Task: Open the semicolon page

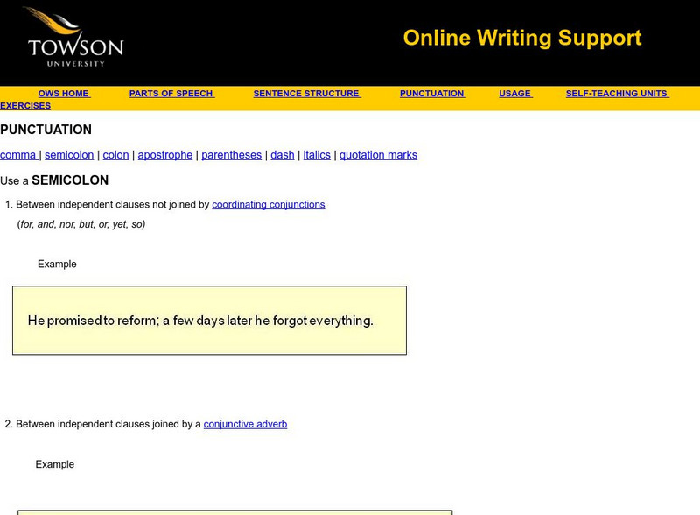Action: 71,154
